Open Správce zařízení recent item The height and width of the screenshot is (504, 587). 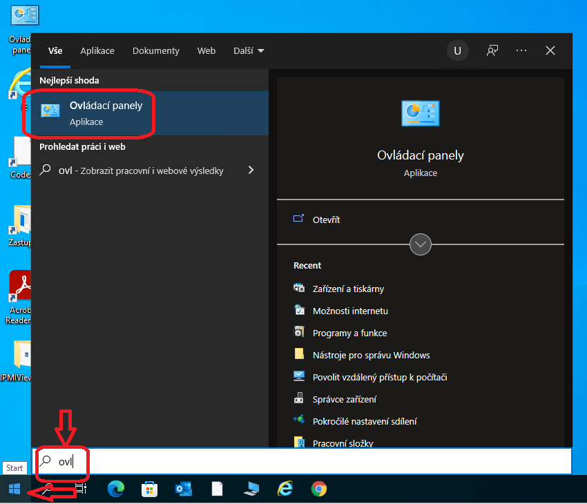[x=345, y=399]
